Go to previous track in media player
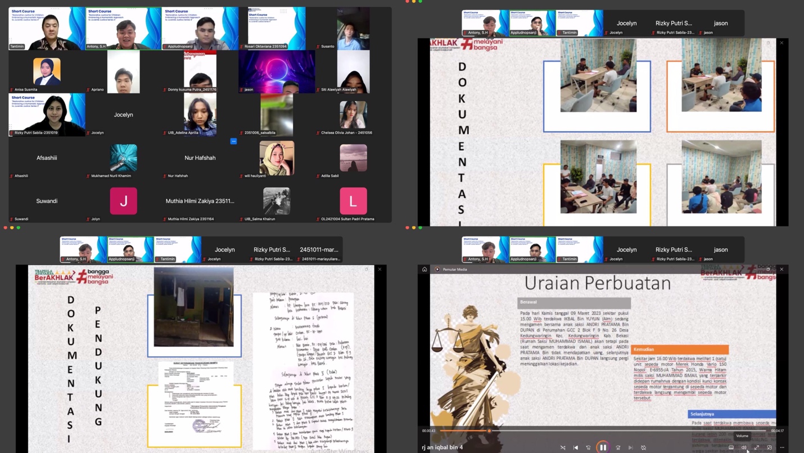 (576, 447)
